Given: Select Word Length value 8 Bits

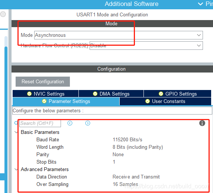Looking at the screenshot, I should 138,147.
